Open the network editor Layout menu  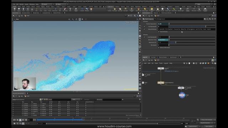pos(166,63)
